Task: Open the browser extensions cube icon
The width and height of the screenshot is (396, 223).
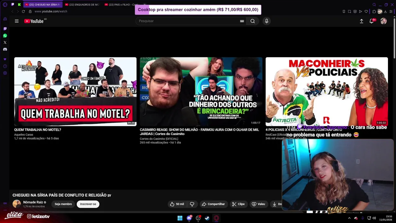Action: [374, 11]
